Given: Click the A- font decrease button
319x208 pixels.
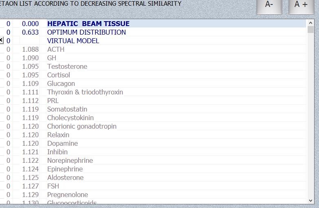Looking at the screenshot, I should coord(269,5).
